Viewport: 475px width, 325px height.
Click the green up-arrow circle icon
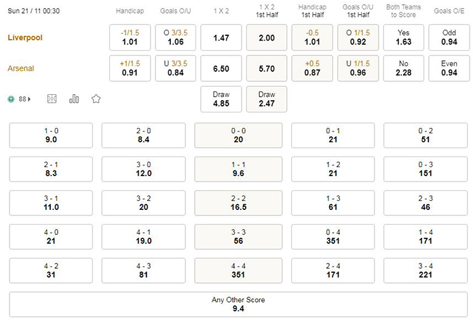(x=12, y=99)
